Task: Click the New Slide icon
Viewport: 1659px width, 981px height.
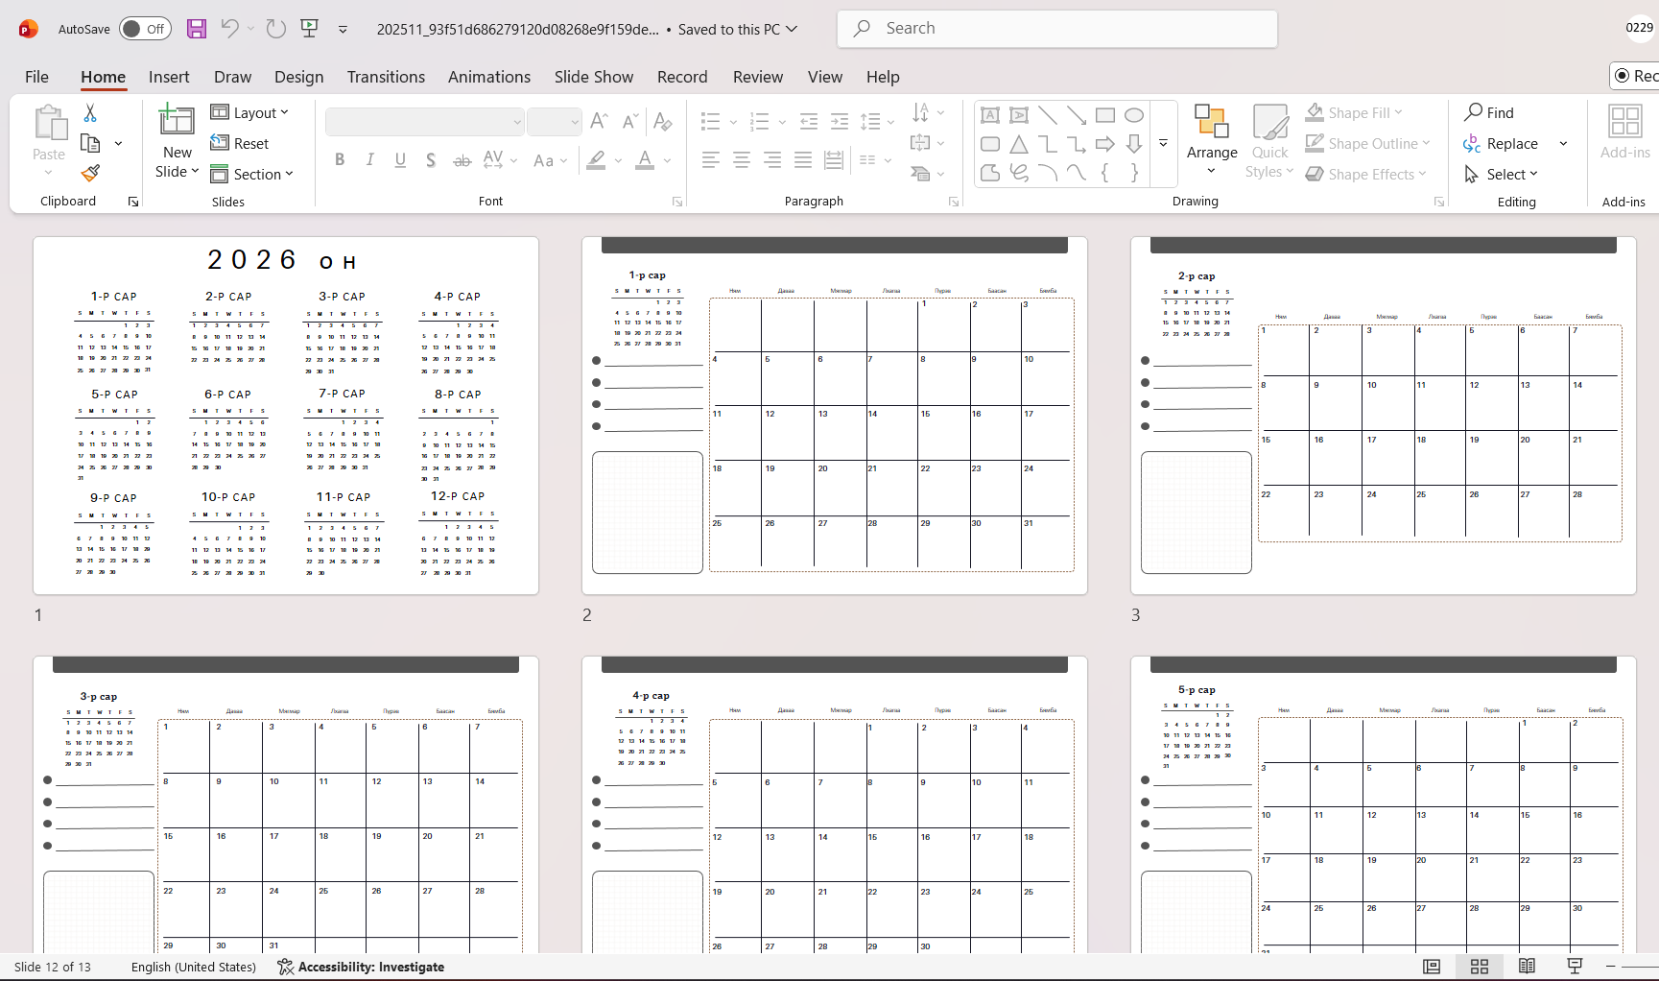Action: click(x=177, y=122)
